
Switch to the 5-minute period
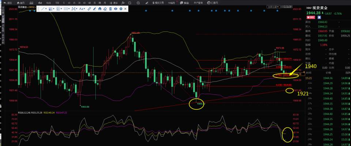click(x=64, y=3)
